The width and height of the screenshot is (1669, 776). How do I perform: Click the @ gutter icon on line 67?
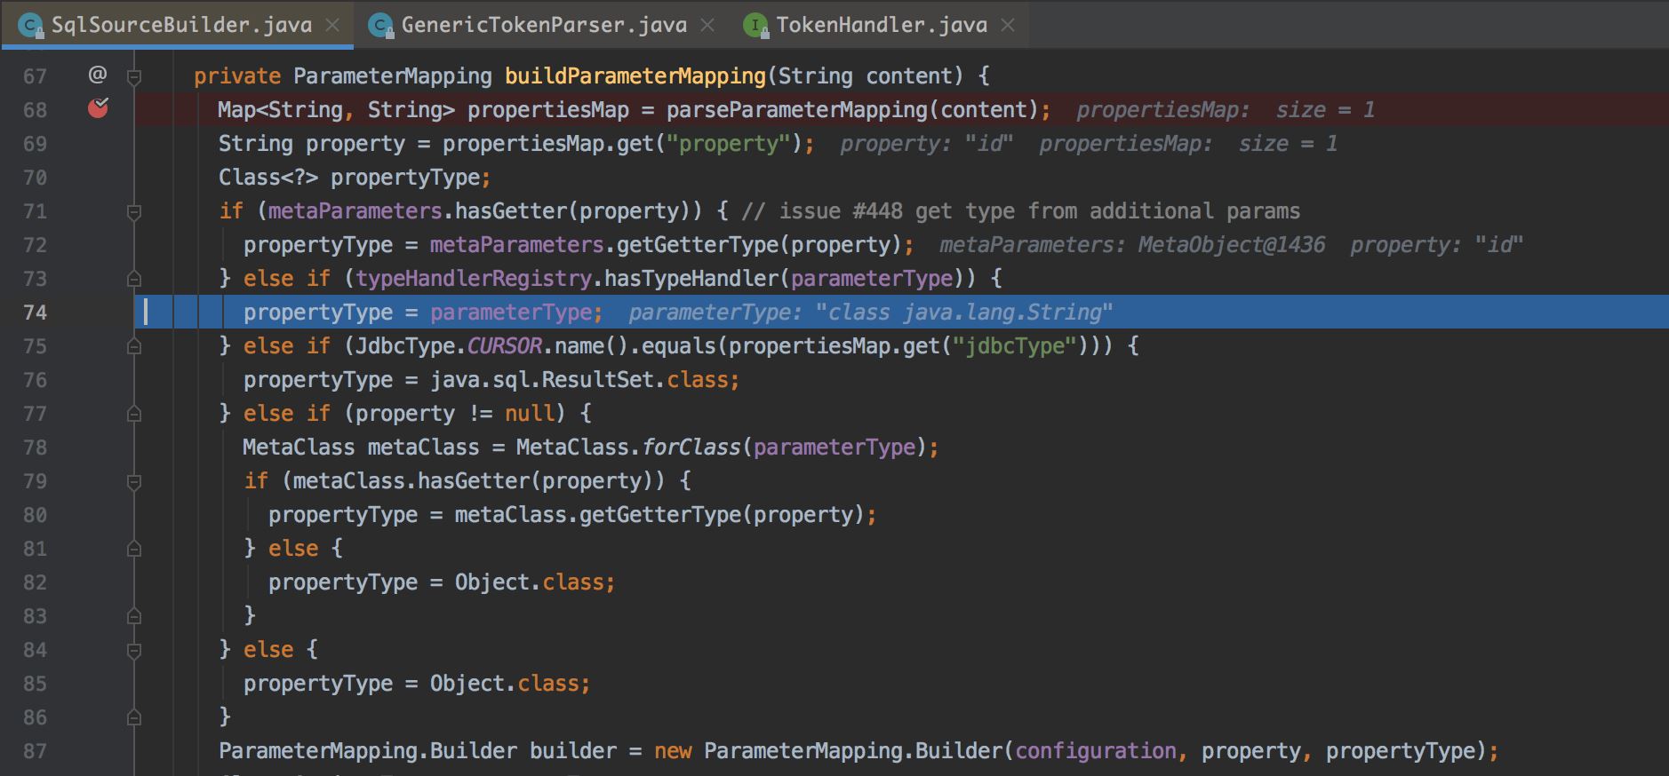click(98, 75)
